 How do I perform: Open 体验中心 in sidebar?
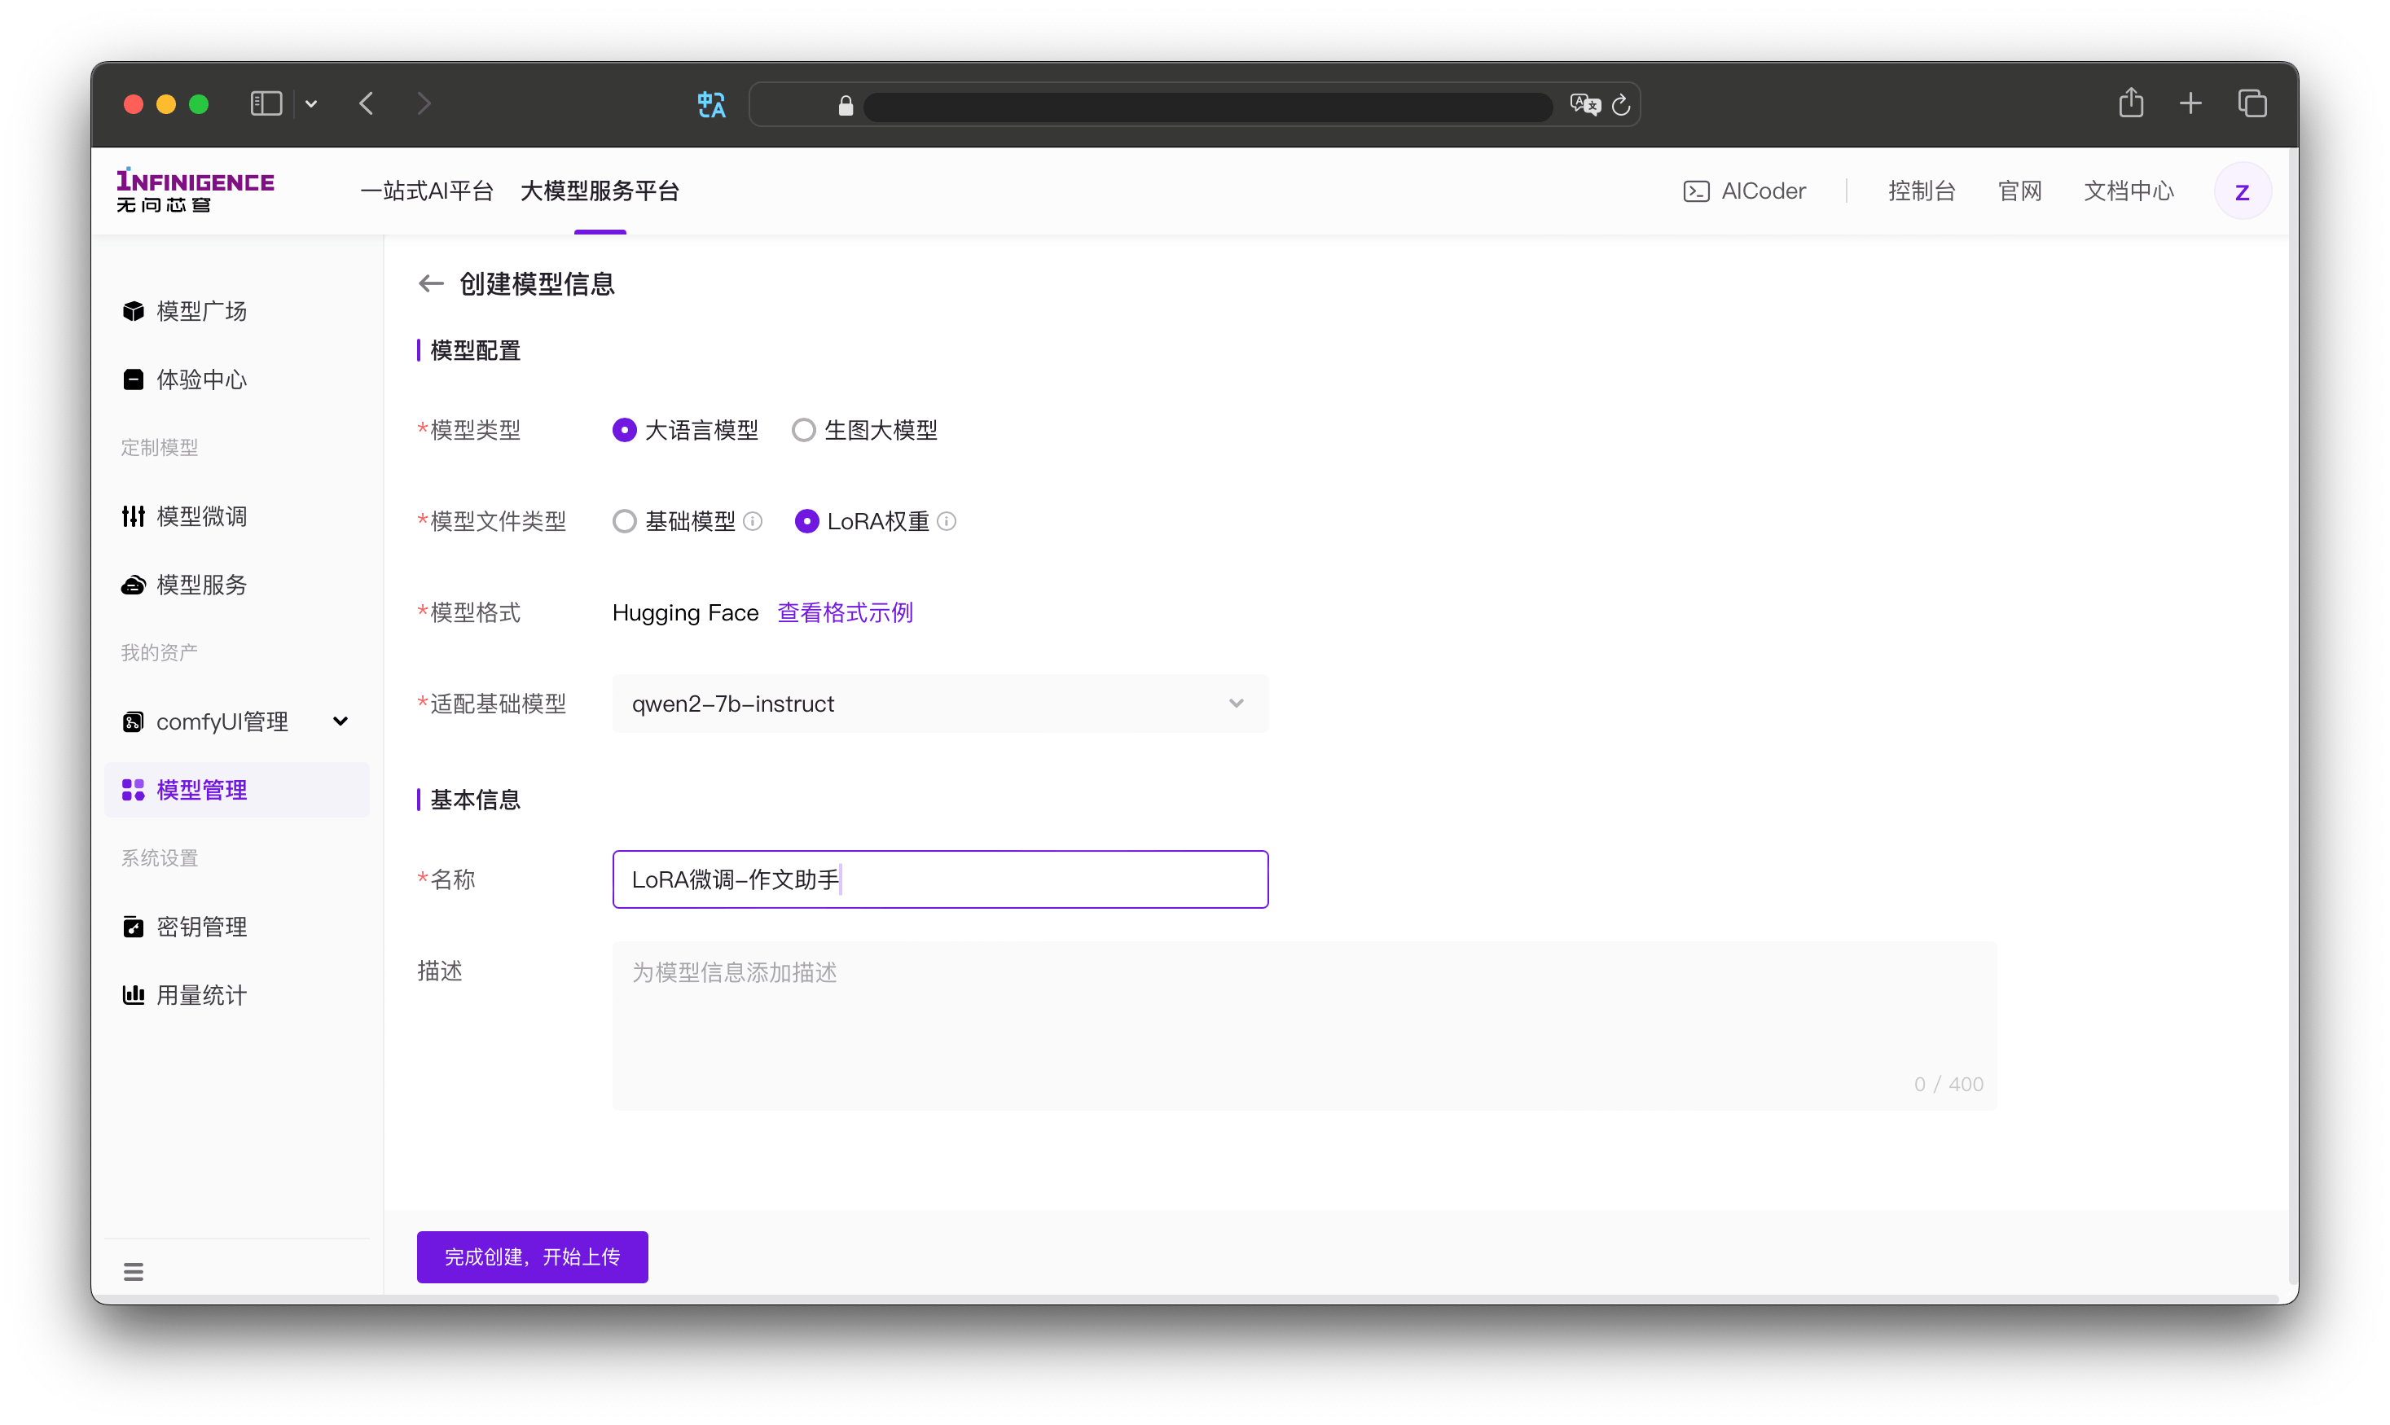click(236, 379)
